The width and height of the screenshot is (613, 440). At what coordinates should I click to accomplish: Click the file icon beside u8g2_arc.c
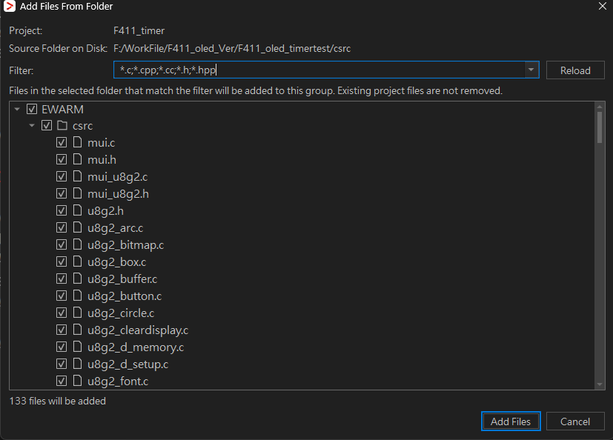coord(77,228)
